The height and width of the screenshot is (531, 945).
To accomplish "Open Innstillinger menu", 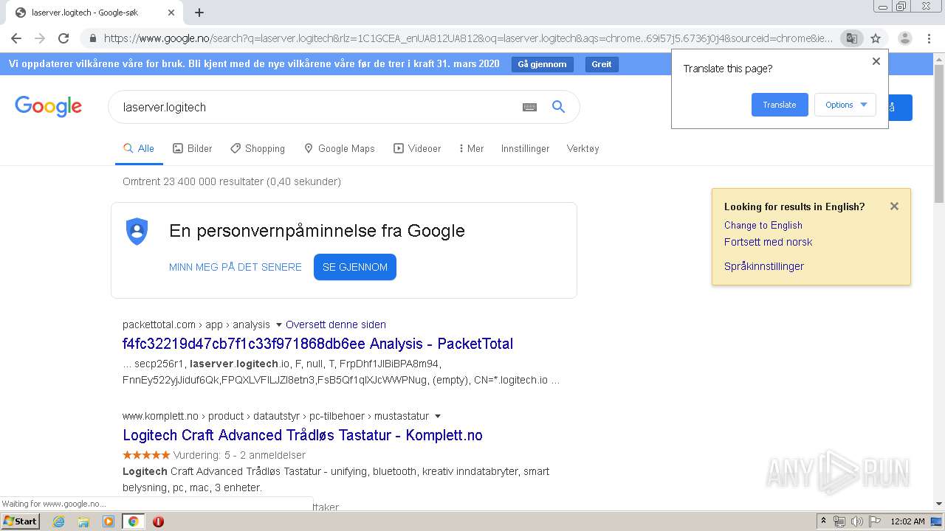I will click(x=525, y=148).
